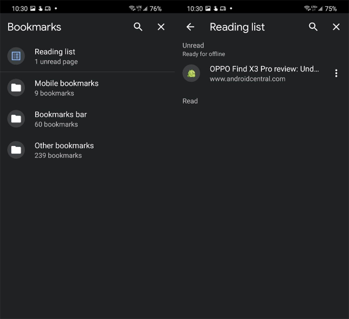Tap the Wi-Fi icon beside 75%
The height and width of the screenshot is (319, 349).
tap(307, 8)
